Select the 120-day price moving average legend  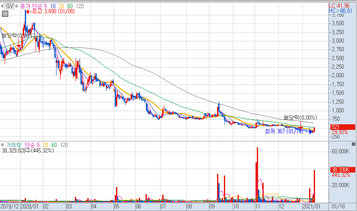[x=80, y=6]
